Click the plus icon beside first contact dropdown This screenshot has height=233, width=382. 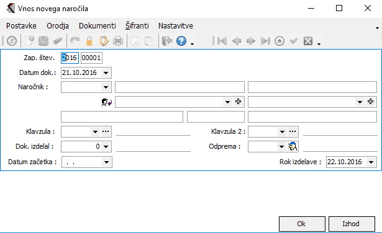pyautogui.click(x=239, y=102)
